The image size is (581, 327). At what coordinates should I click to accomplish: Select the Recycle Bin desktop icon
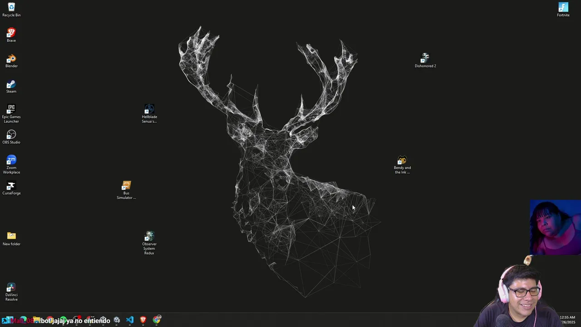(x=11, y=10)
